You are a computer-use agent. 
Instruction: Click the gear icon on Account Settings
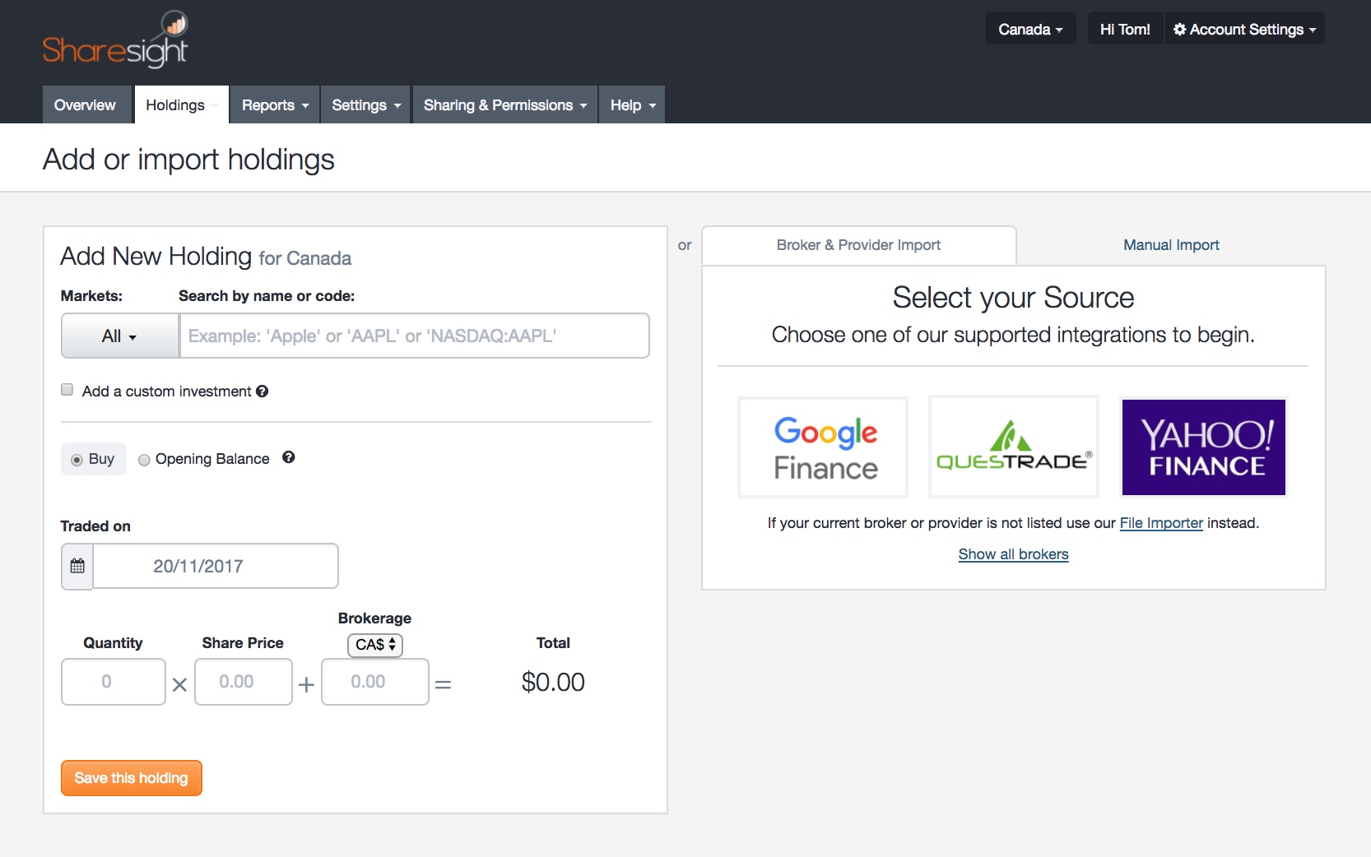pyautogui.click(x=1179, y=29)
